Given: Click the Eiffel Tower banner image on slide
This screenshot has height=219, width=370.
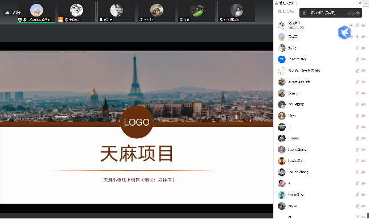Looking at the screenshot, I should point(137,86).
